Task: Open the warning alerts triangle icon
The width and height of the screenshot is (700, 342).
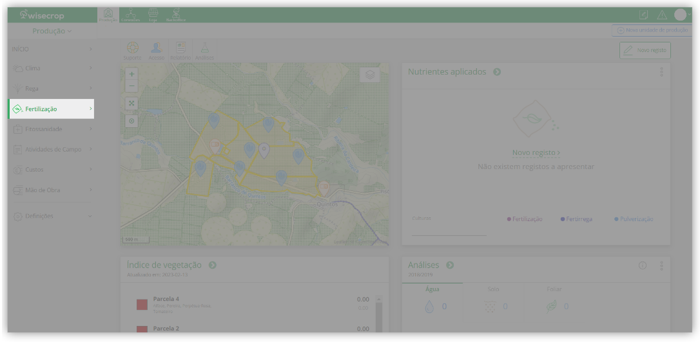Action: (661, 15)
